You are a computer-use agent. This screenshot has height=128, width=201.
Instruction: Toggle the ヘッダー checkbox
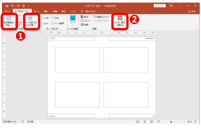click(x=42, y=18)
